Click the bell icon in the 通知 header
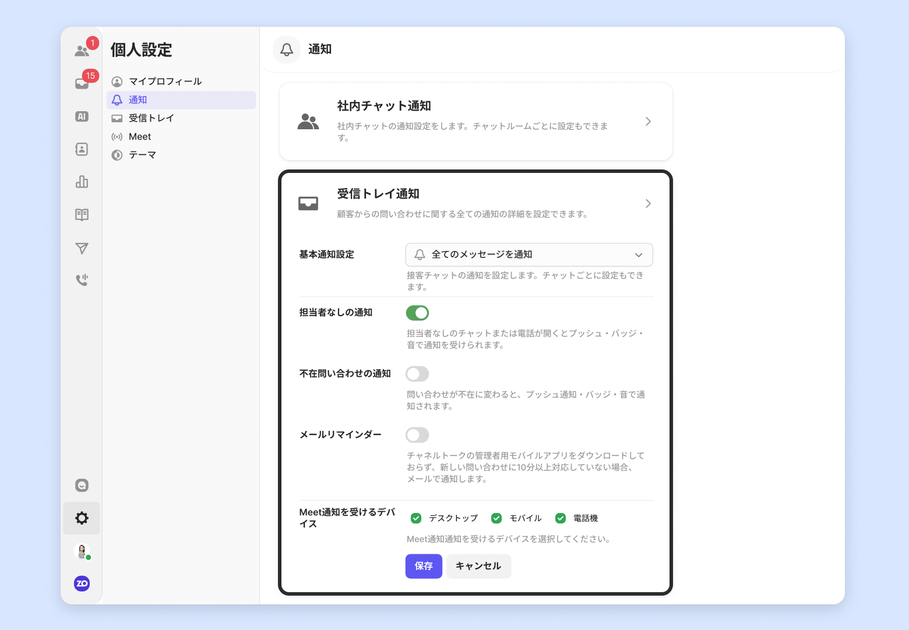This screenshot has width=909, height=630. 287,49
